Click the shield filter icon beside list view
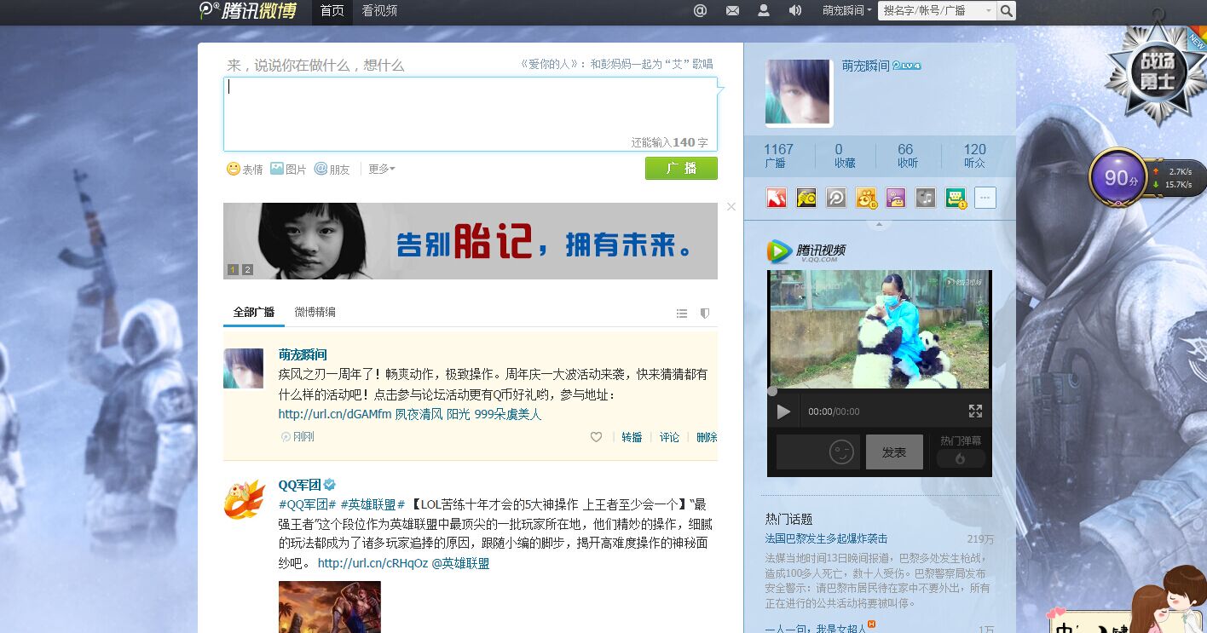The image size is (1207, 633). 705,314
